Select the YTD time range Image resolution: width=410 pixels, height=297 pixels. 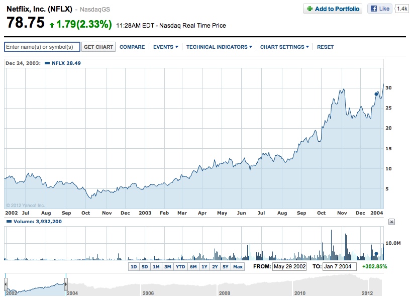point(180,267)
